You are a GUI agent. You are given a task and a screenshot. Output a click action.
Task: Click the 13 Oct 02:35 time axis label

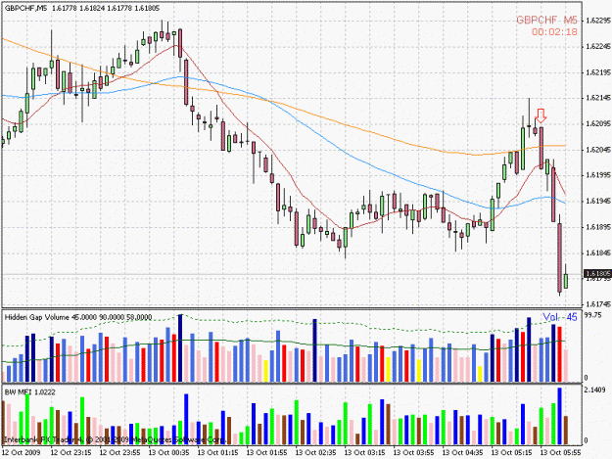coord(315,453)
